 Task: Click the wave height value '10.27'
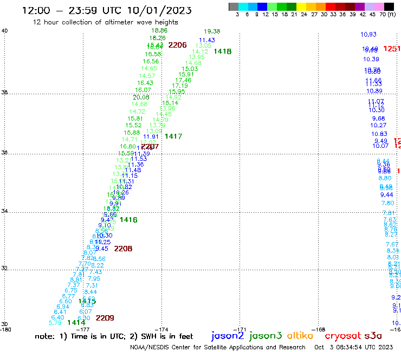tap(378, 125)
